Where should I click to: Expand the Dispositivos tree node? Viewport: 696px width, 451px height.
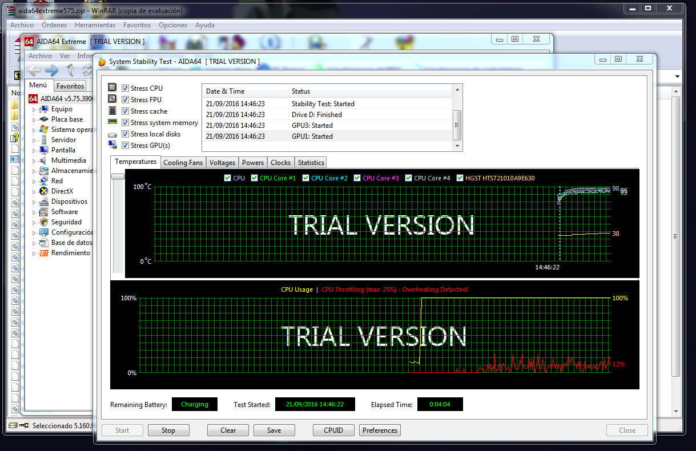pyautogui.click(x=34, y=202)
